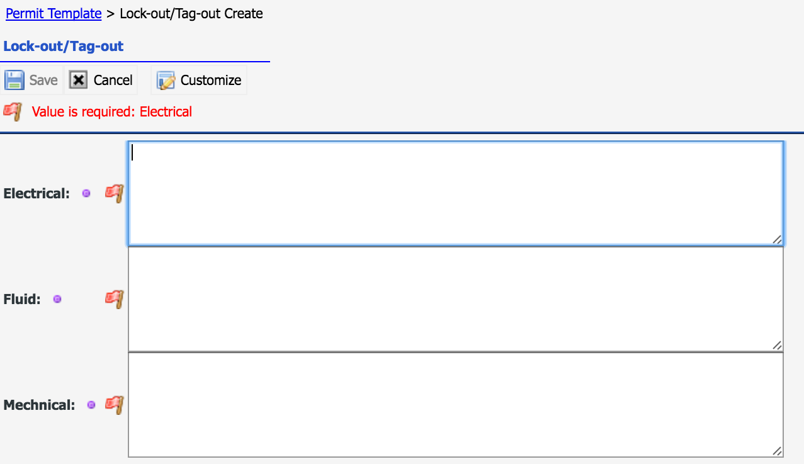This screenshot has height=464, width=804.
Task: Click the red flag beside error message
Action: tap(13, 111)
